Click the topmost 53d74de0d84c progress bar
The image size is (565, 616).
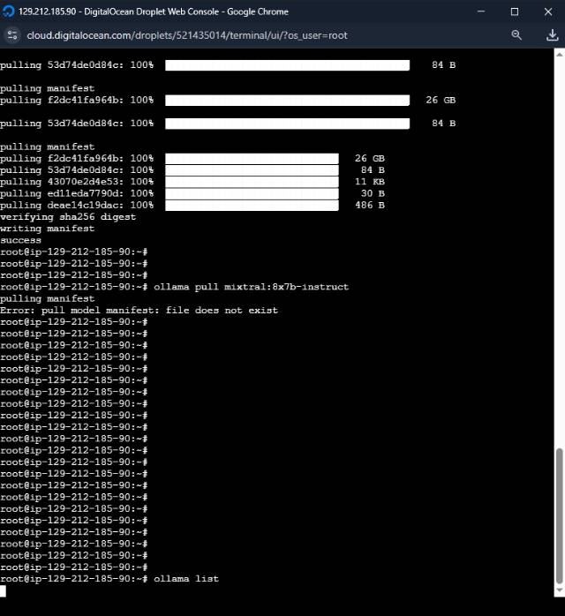(287, 65)
